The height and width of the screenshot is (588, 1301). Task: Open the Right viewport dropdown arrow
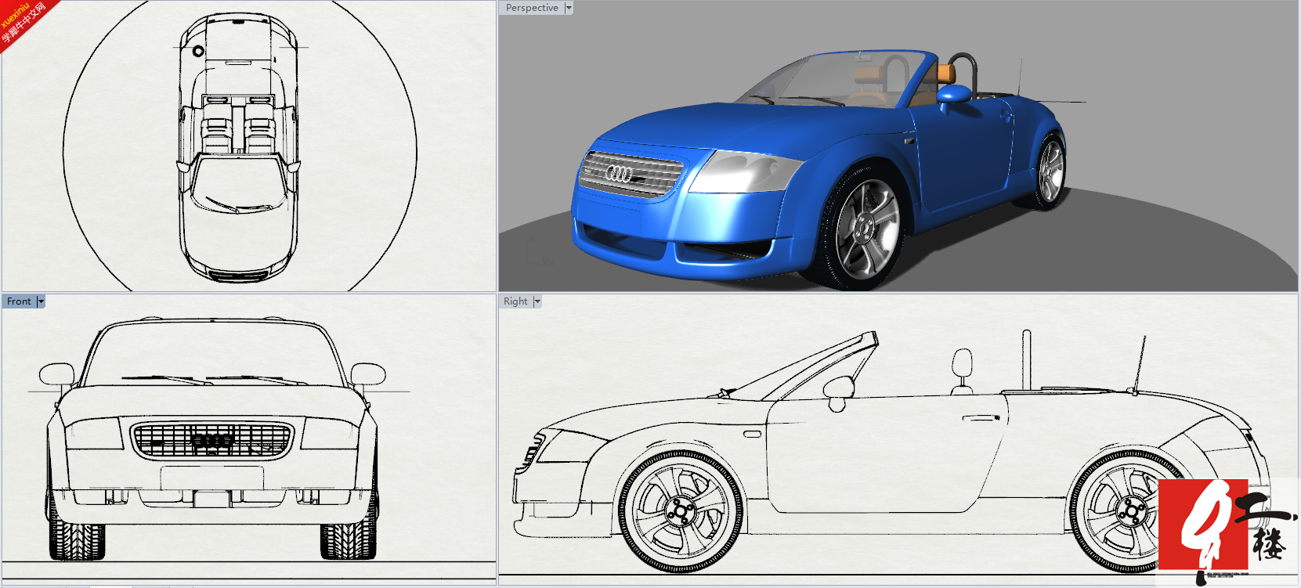point(537,301)
